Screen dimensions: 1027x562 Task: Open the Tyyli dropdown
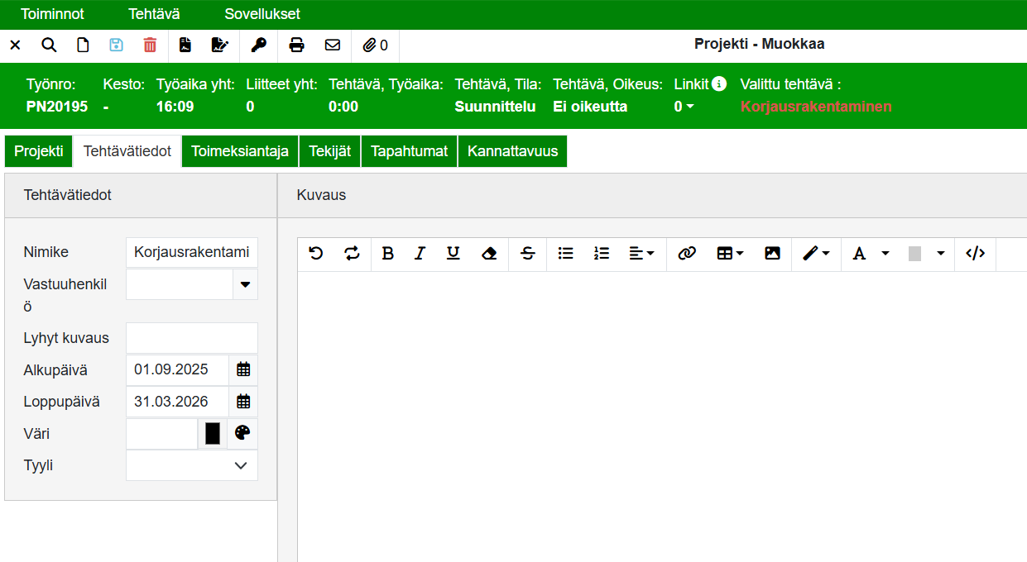coord(192,465)
